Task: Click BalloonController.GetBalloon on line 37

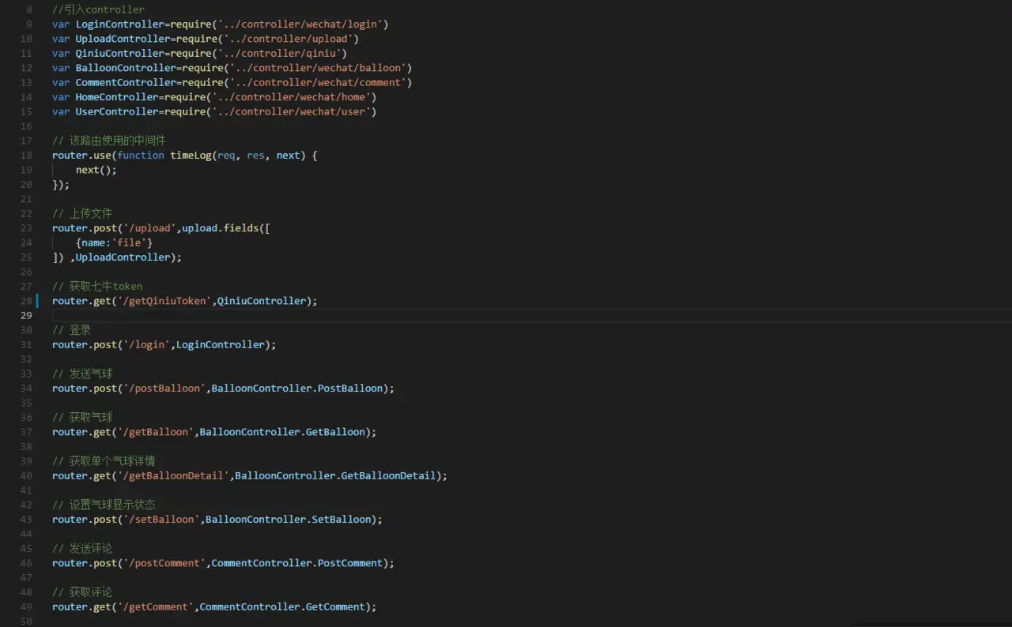Action: point(282,432)
